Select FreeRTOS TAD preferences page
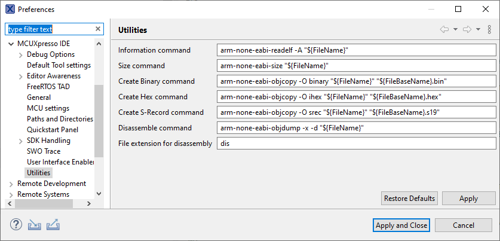 click(48, 87)
